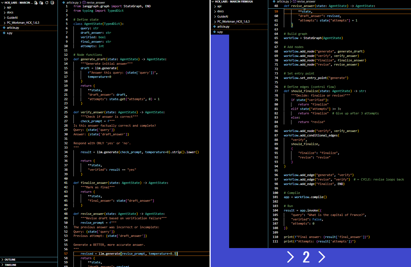
Task: Click '"verified": result == "yes"' on line 38
Action: pyautogui.click(x=112, y=170)
